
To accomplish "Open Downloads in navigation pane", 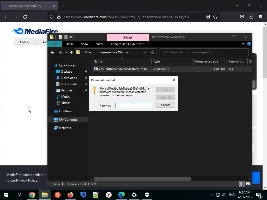I will click(x=69, y=78).
